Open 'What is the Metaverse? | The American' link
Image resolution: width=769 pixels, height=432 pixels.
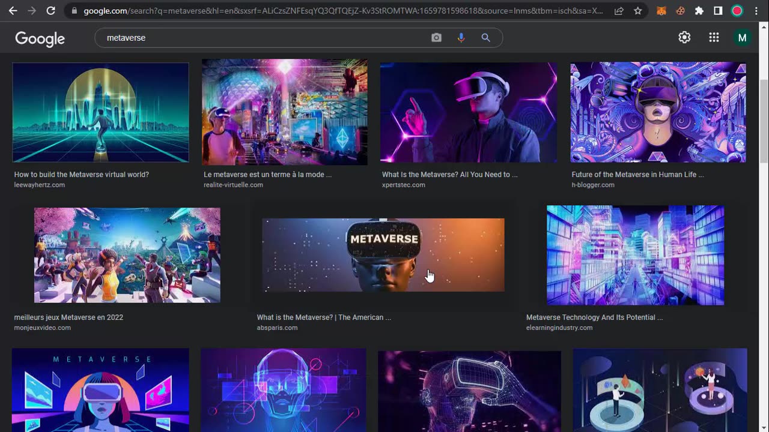324,317
